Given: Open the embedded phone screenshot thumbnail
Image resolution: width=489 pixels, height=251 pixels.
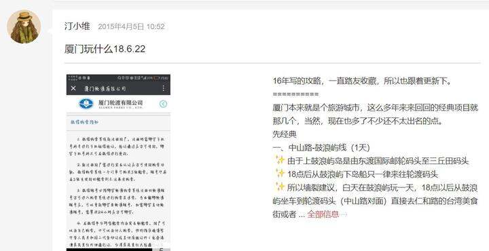Looking at the screenshot, I should [x=118, y=162].
